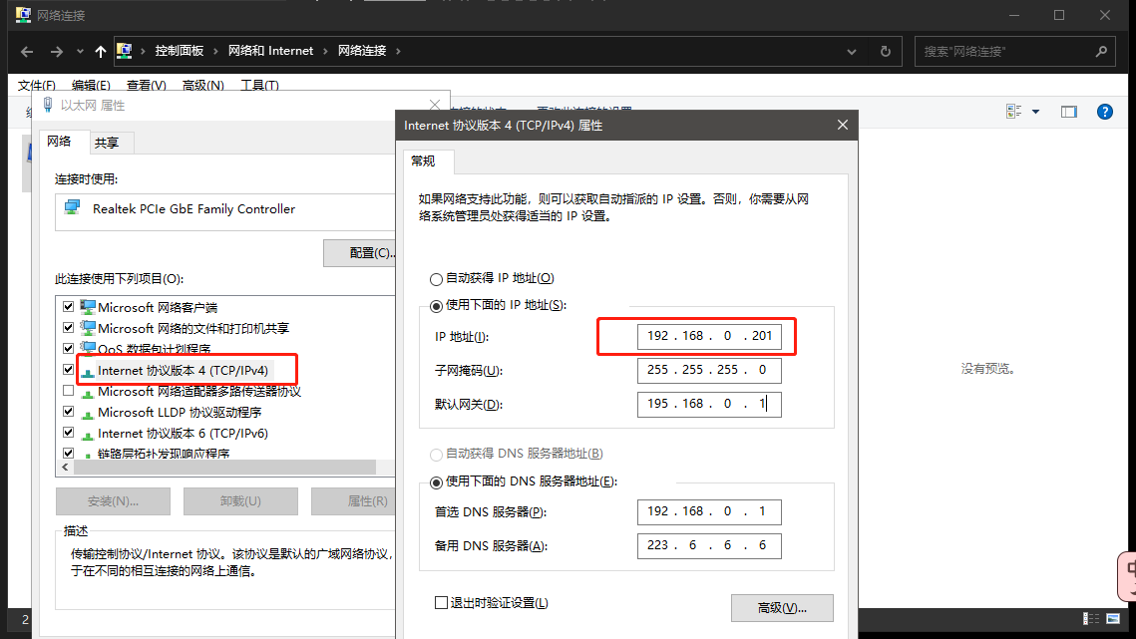The image size is (1136, 639).
Task: Select the Microsoft 网络客户端 item icon
Action: click(88, 307)
